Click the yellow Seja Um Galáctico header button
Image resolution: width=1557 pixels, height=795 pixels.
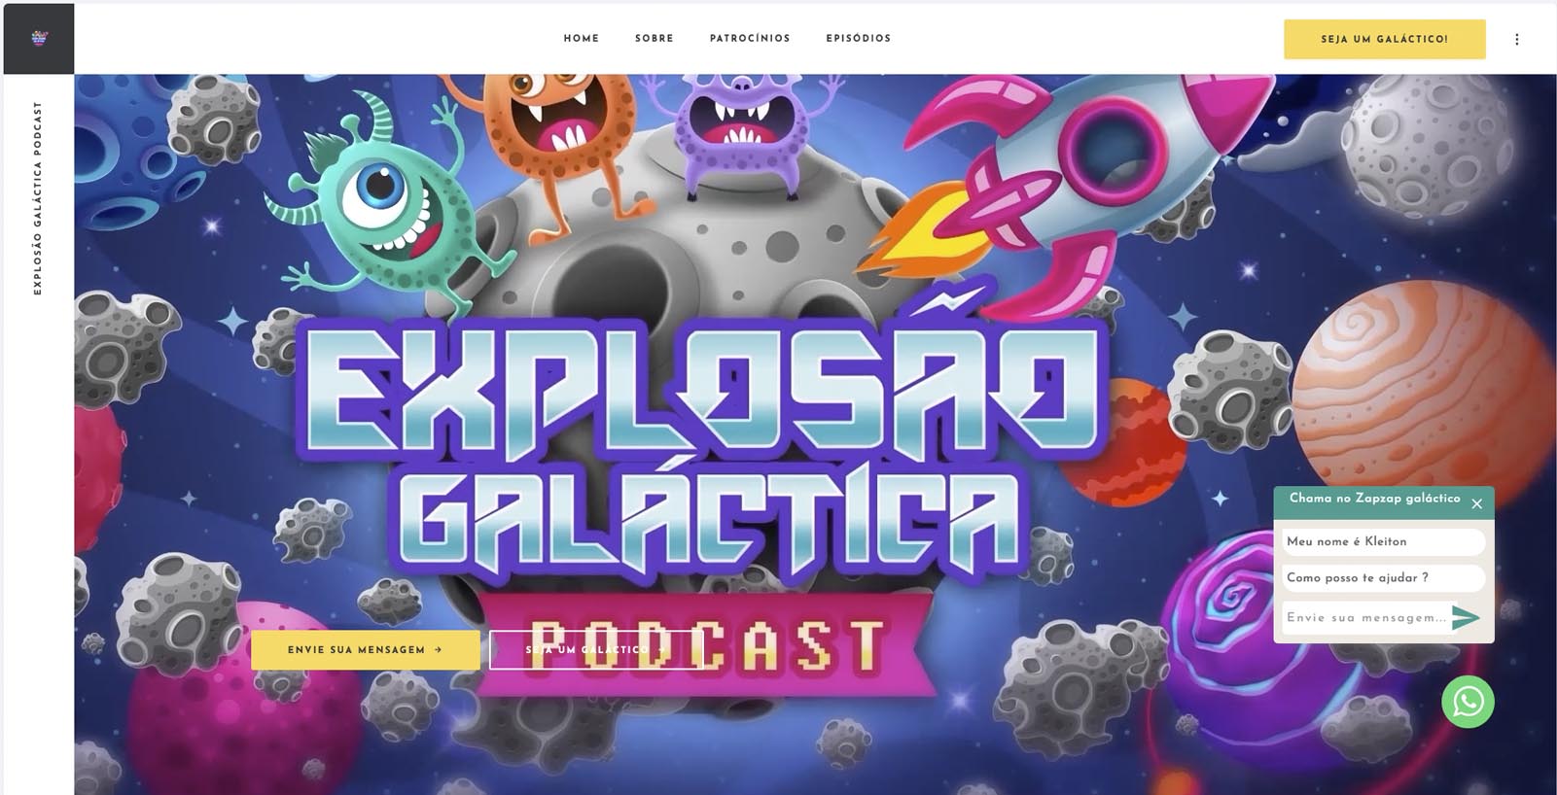1384,40
